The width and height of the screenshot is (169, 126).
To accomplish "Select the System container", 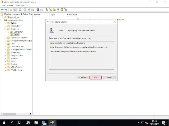I will 13,58.
